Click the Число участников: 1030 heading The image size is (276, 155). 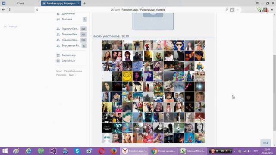tap(110, 36)
